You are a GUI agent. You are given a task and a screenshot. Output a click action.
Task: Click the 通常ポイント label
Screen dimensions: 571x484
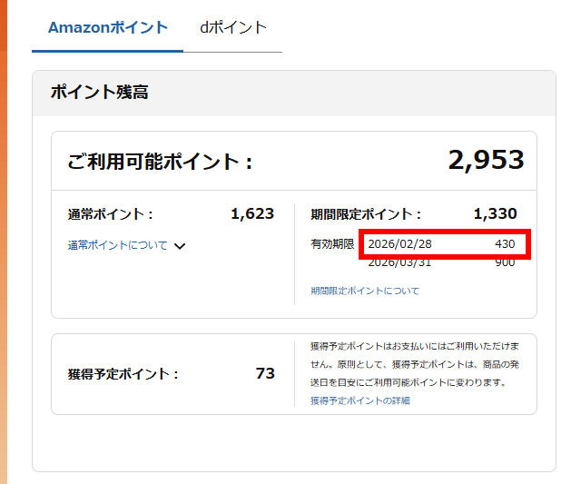pyautogui.click(x=111, y=214)
